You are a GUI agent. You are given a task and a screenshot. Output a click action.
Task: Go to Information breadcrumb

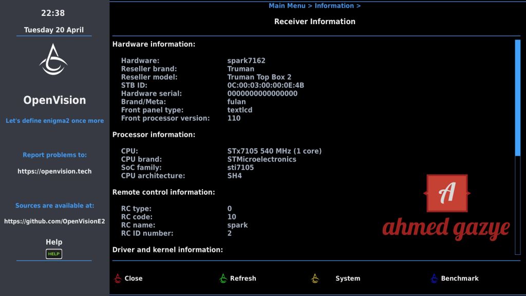[x=334, y=6]
